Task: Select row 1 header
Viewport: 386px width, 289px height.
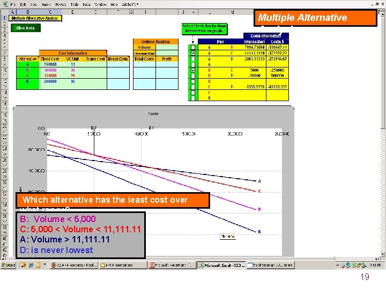Action: [4, 18]
